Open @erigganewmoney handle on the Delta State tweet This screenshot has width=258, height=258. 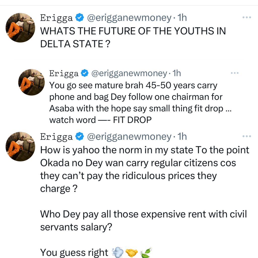129,18
